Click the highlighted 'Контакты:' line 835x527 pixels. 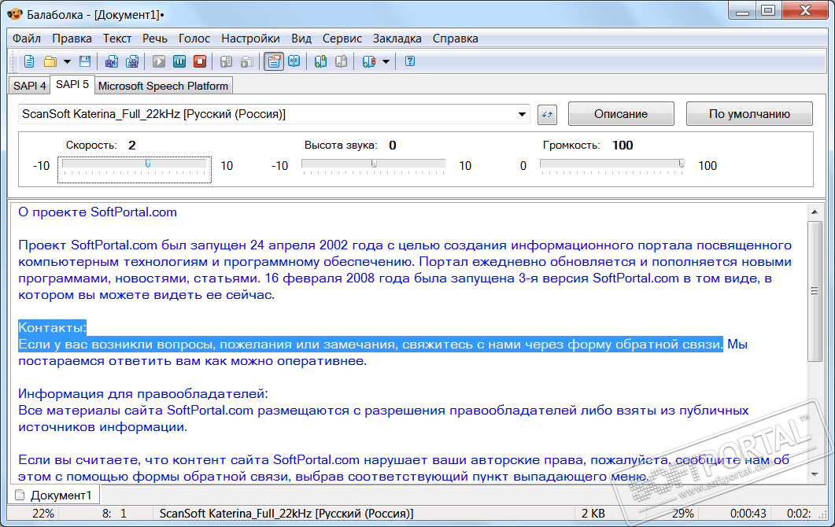pyautogui.click(x=52, y=327)
